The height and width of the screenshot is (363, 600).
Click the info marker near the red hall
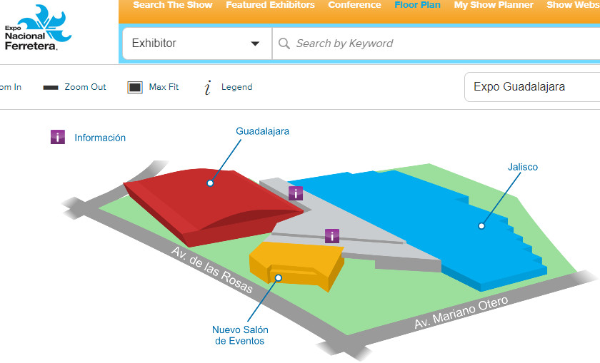pyautogui.click(x=296, y=193)
